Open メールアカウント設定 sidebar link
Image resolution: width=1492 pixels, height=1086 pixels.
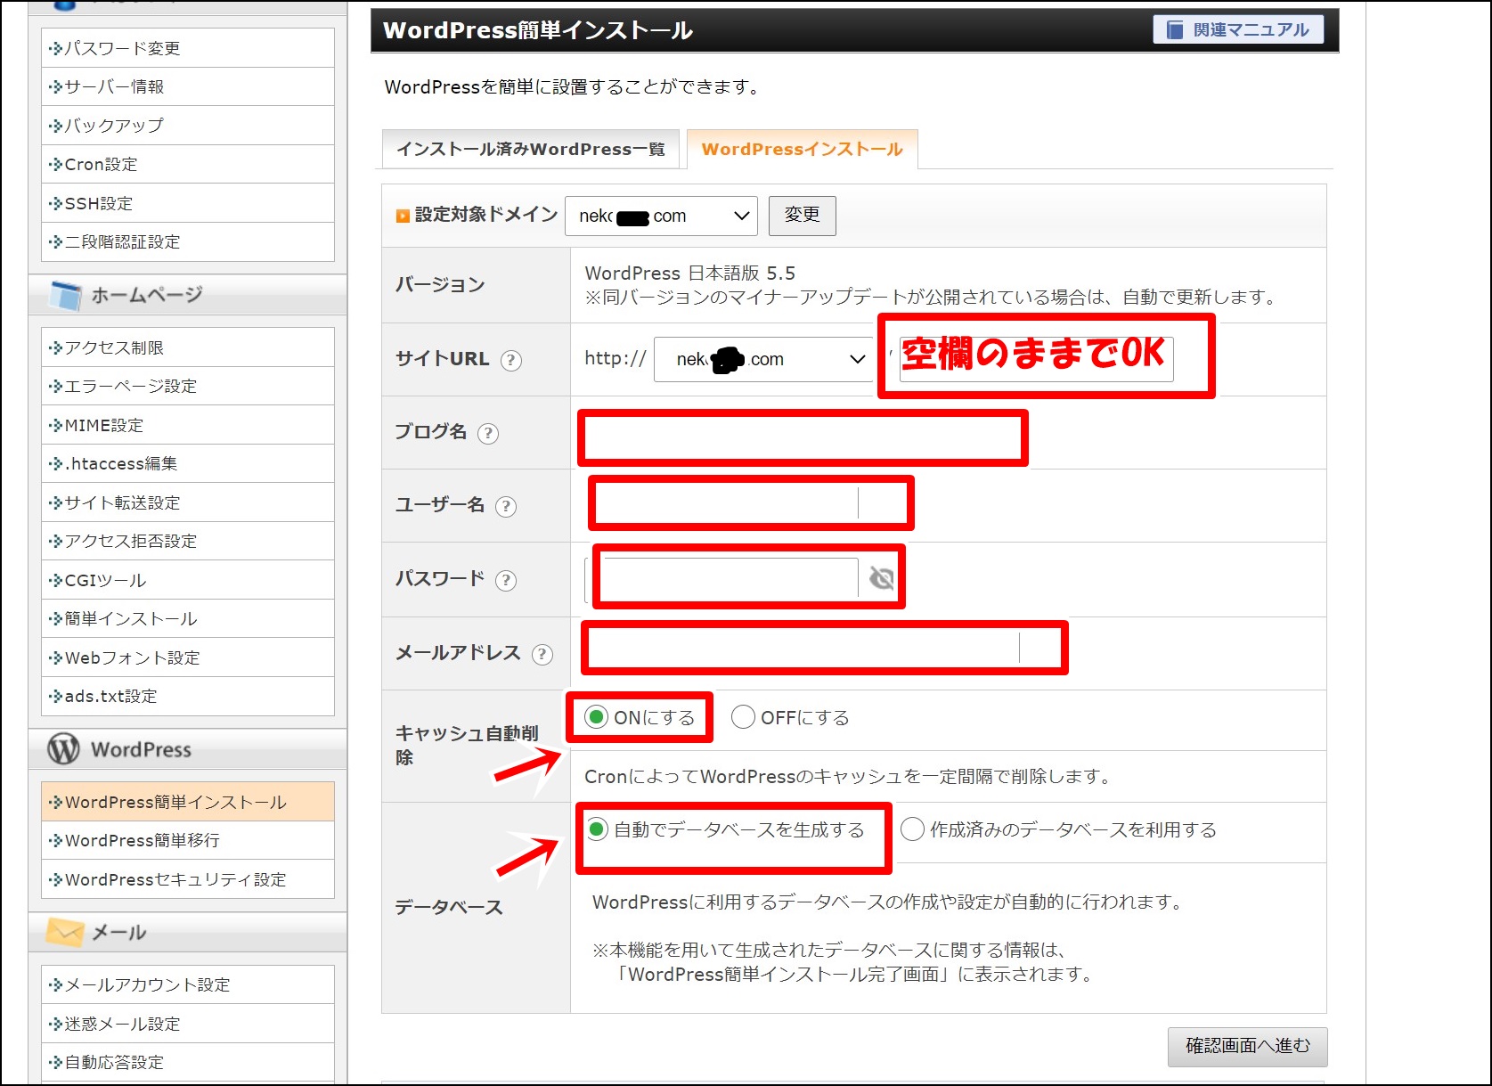pyautogui.click(x=188, y=984)
